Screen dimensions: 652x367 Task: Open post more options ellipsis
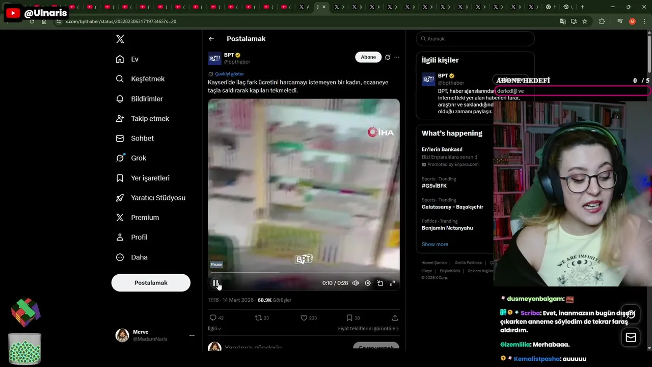tap(397, 57)
